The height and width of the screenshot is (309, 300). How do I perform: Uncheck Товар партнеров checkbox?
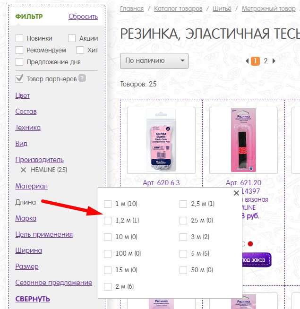(19, 78)
